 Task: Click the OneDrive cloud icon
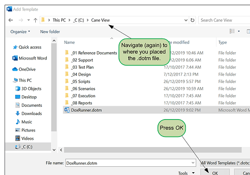click(15, 69)
